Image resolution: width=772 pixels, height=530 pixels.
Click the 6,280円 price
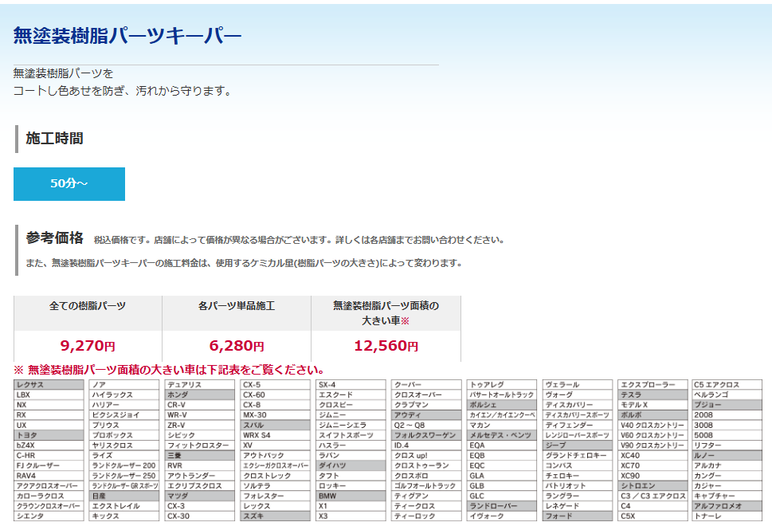(x=237, y=346)
